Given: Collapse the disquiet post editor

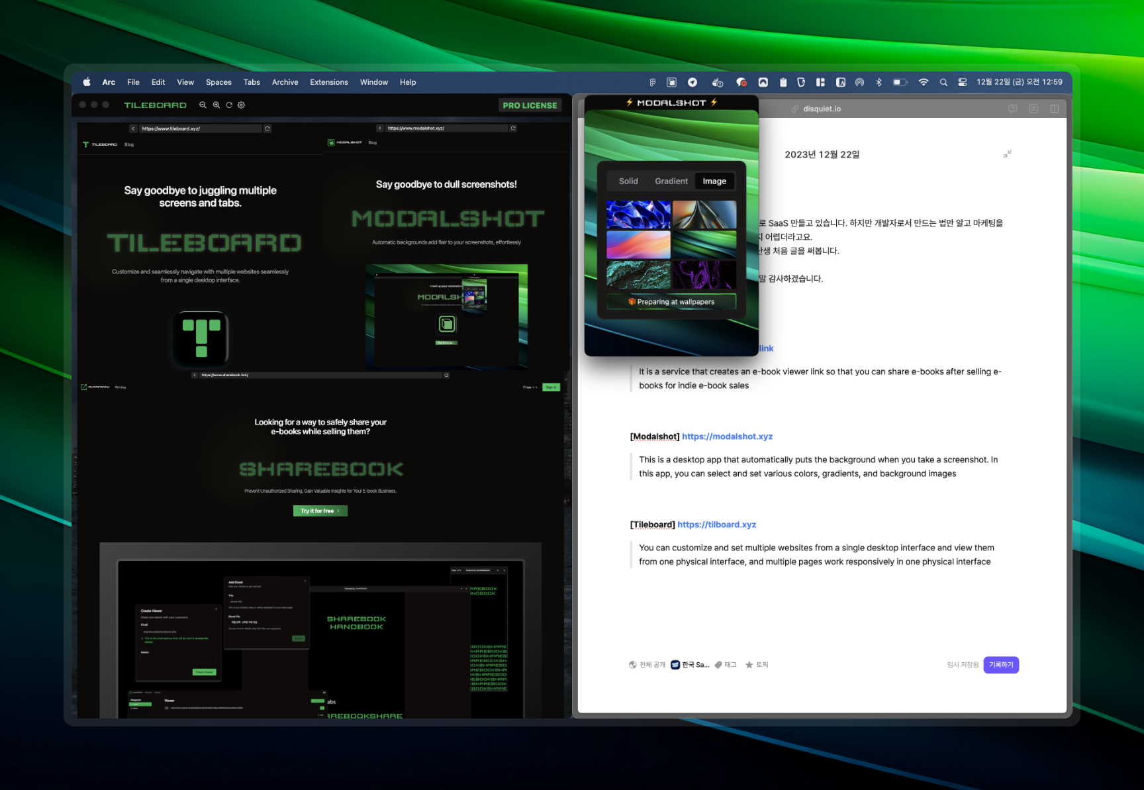Looking at the screenshot, I should [1007, 154].
